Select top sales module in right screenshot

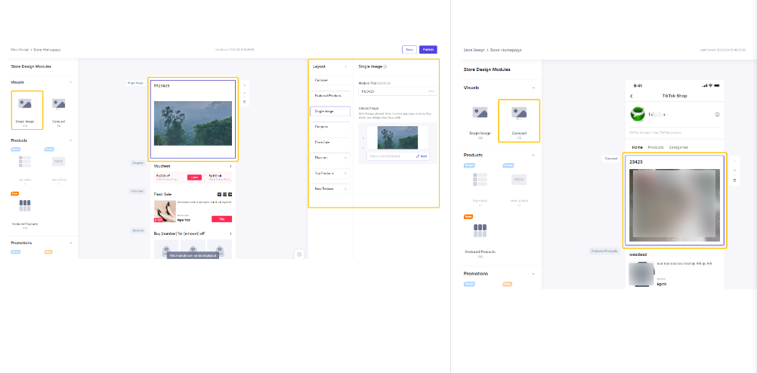(x=480, y=180)
